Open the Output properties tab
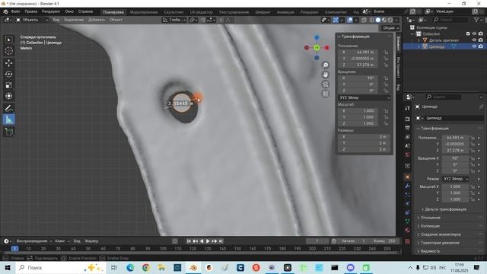 [x=408, y=128]
